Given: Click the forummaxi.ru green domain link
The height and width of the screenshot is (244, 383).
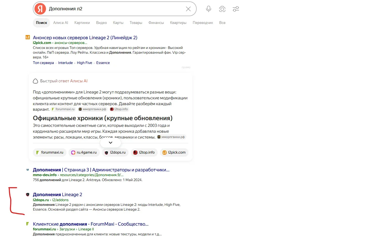Looking at the screenshot, I should [x=45, y=229].
